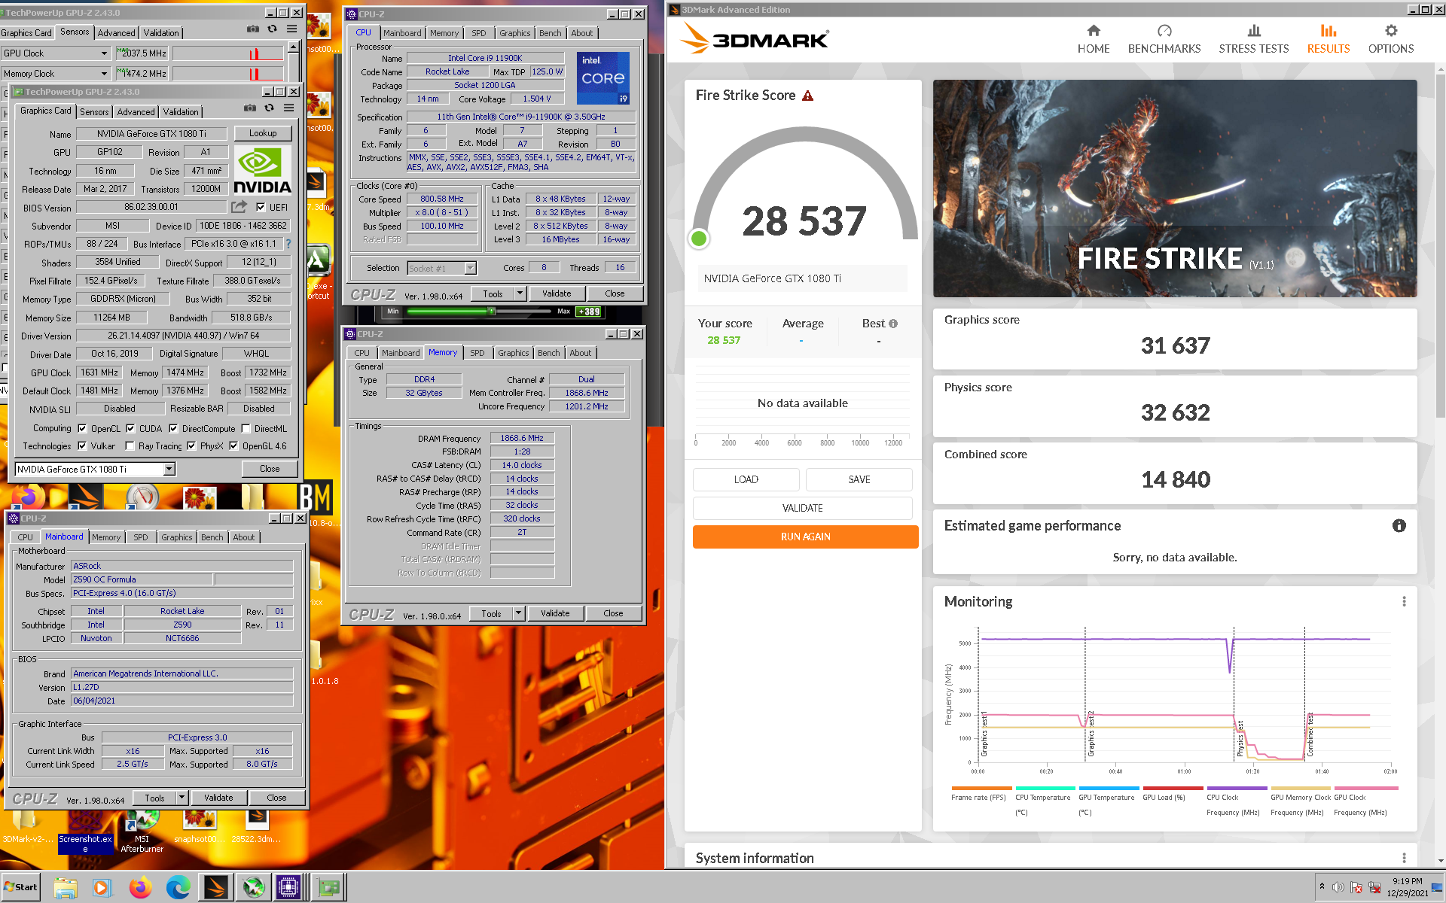Screen dimensions: 1446x903
Task: Expand Tools dropdown arrow in CPU-Z CPU window
Action: pyautogui.click(x=520, y=293)
